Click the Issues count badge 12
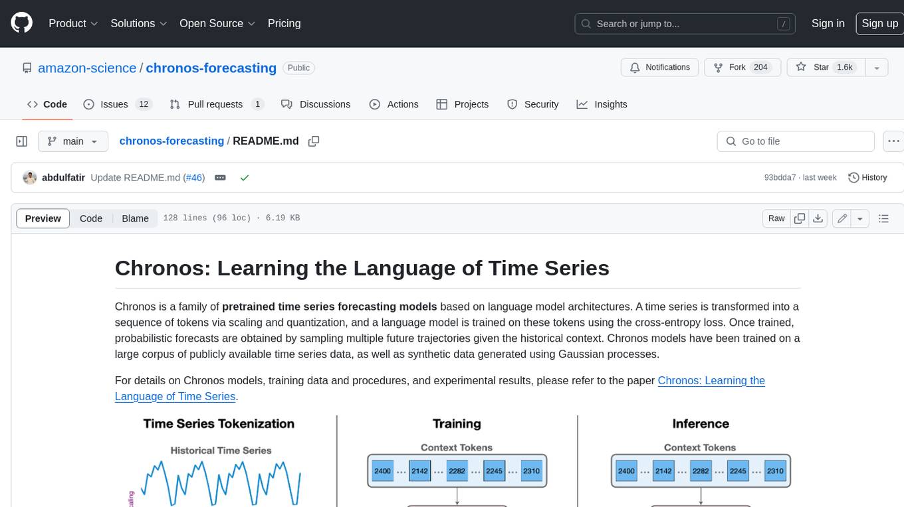Screen dimensions: 904x507 tap(144, 104)
